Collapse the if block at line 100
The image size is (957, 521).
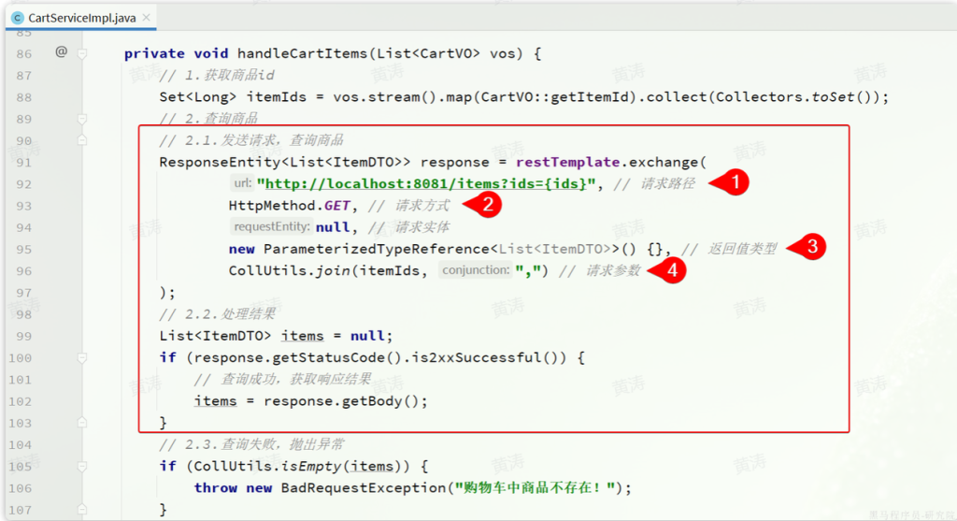coord(82,357)
